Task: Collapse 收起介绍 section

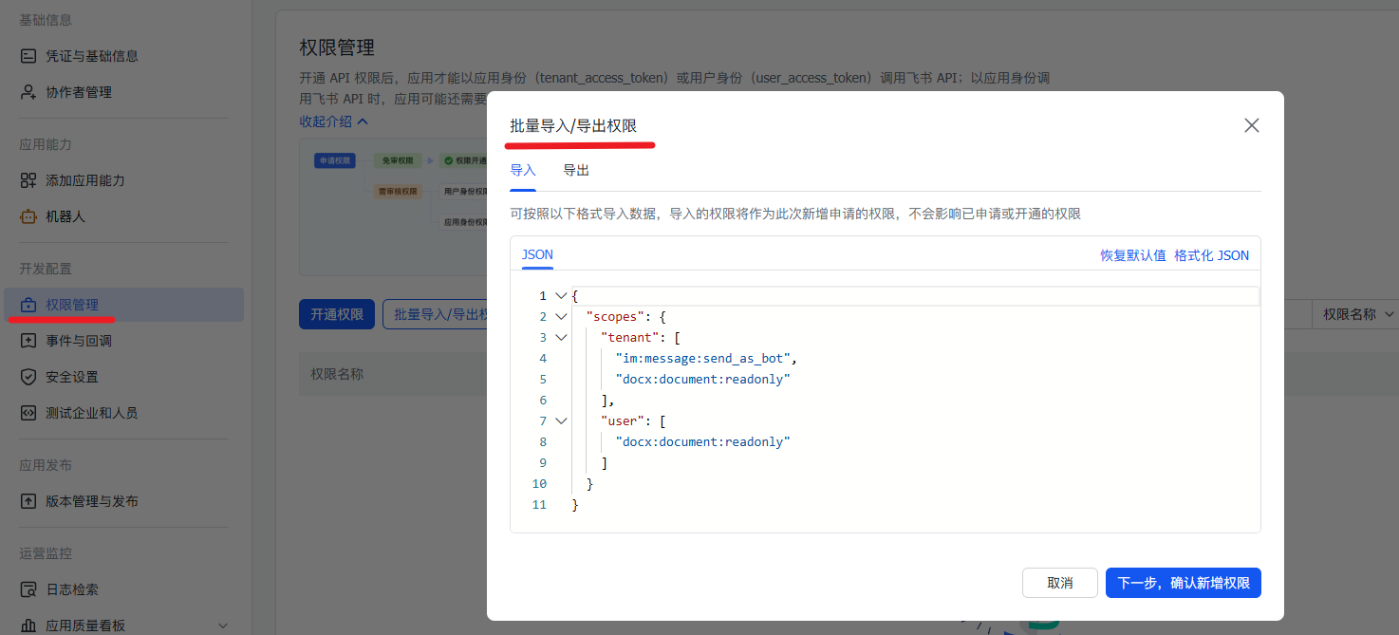Action: pos(333,121)
